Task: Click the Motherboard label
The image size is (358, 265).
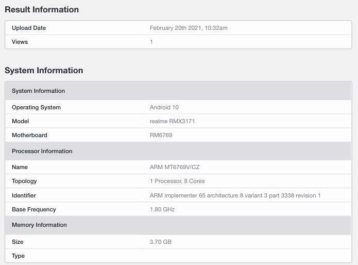Action: [29, 135]
